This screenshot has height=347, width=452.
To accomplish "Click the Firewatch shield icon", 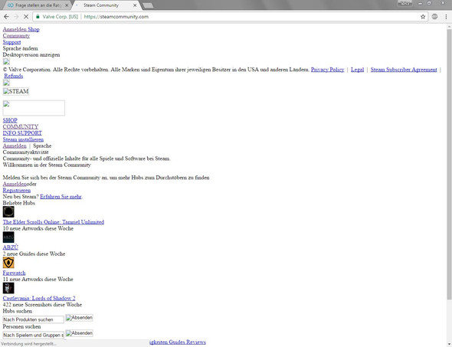I will [x=8, y=263].
